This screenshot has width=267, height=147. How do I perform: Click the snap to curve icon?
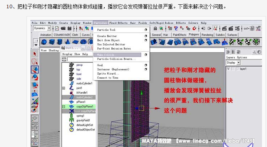pyautogui.click(x=176, y=28)
